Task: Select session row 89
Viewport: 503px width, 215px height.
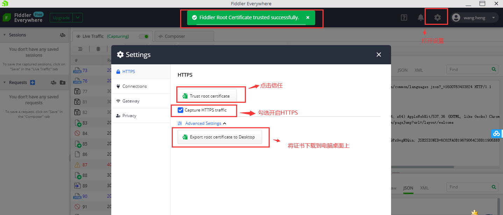Action: [x=91, y=186]
